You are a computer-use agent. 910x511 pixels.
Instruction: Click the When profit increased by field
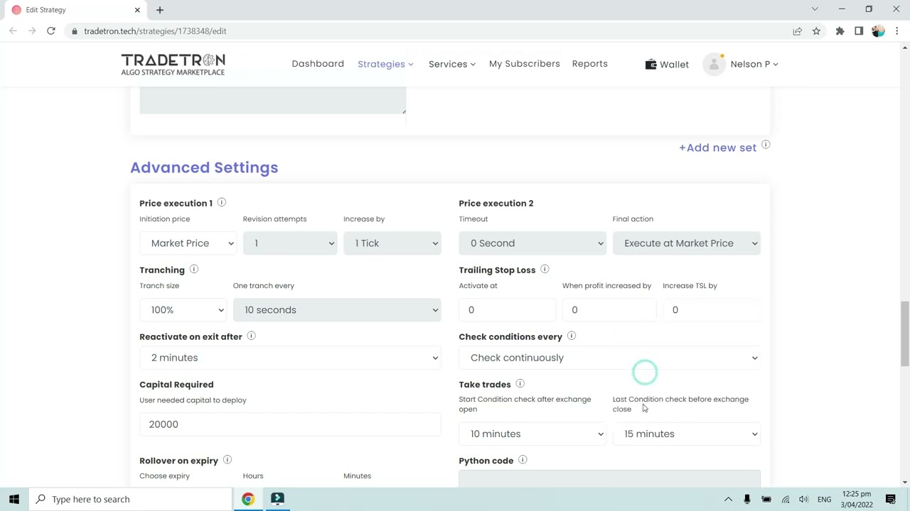pyautogui.click(x=609, y=309)
